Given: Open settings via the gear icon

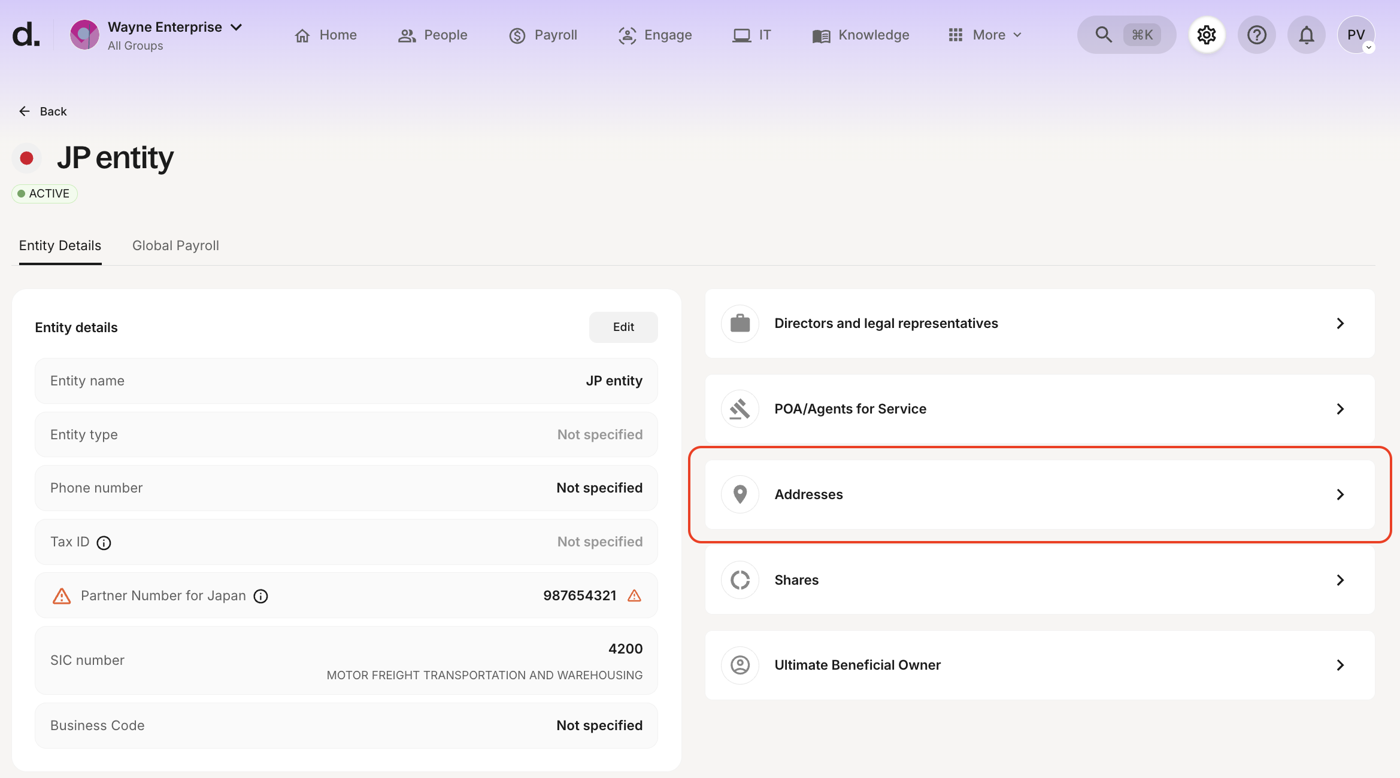Looking at the screenshot, I should (1207, 35).
